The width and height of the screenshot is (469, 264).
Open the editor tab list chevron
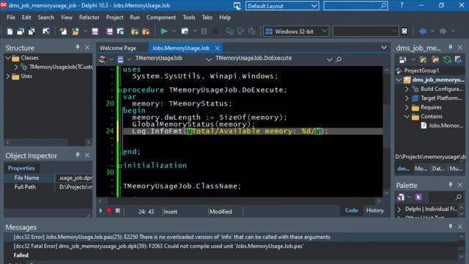click(x=384, y=48)
